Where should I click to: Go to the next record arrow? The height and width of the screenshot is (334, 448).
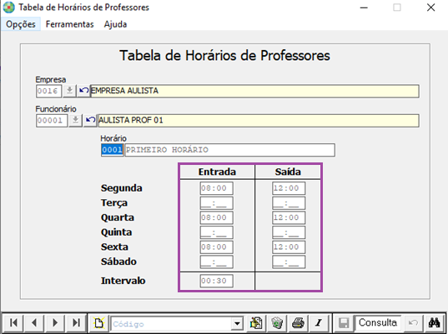coord(55,323)
